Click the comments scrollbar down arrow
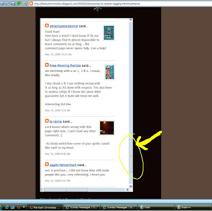The width and height of the screenshot is (212, 211). [x=131, y=186]
